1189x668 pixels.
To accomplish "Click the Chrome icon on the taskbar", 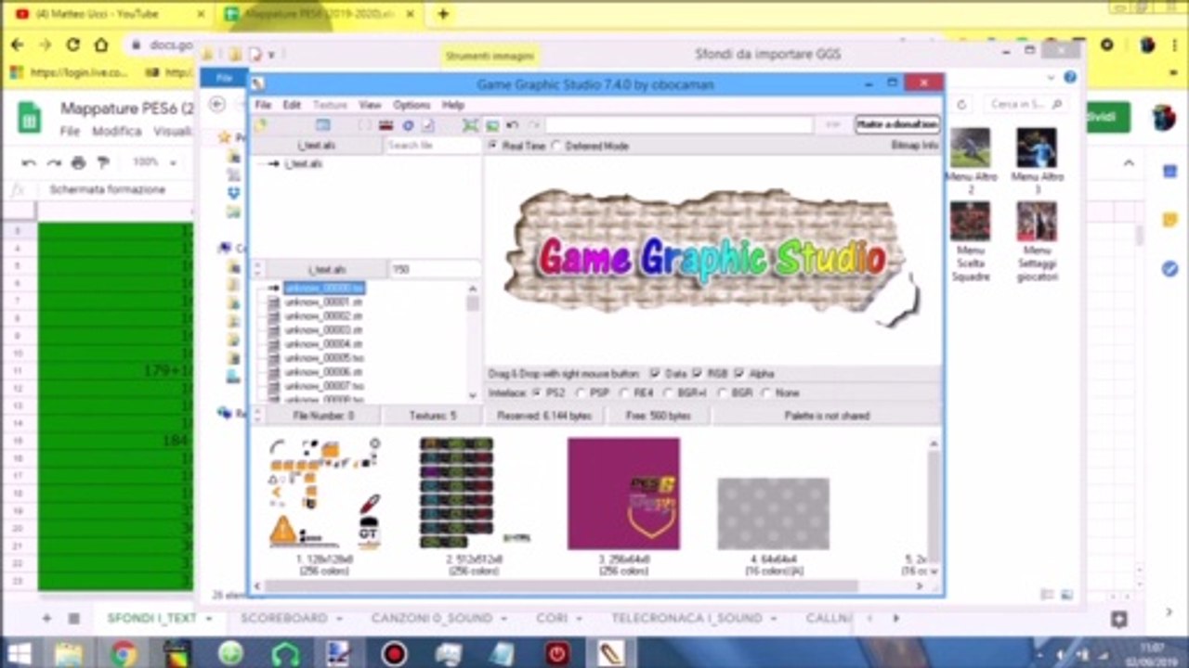I will 123,654.
